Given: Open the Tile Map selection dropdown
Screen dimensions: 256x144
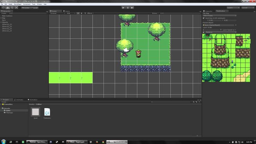Looking at the screenshot, I should (219, 16).
